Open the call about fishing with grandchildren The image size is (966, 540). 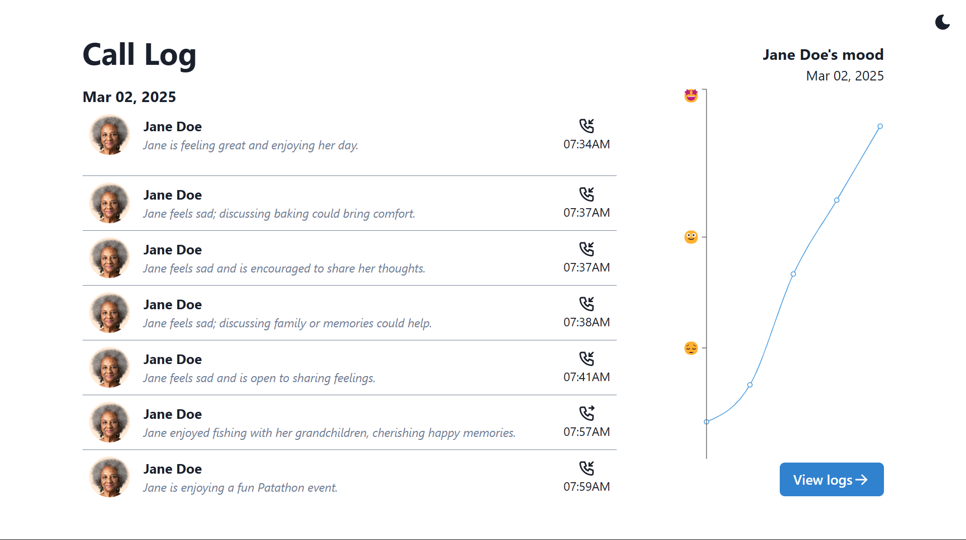tap(329, 432)
